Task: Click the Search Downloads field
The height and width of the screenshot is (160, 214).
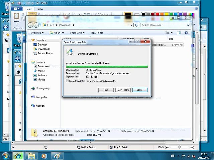Action: click(x=165, y=25)
